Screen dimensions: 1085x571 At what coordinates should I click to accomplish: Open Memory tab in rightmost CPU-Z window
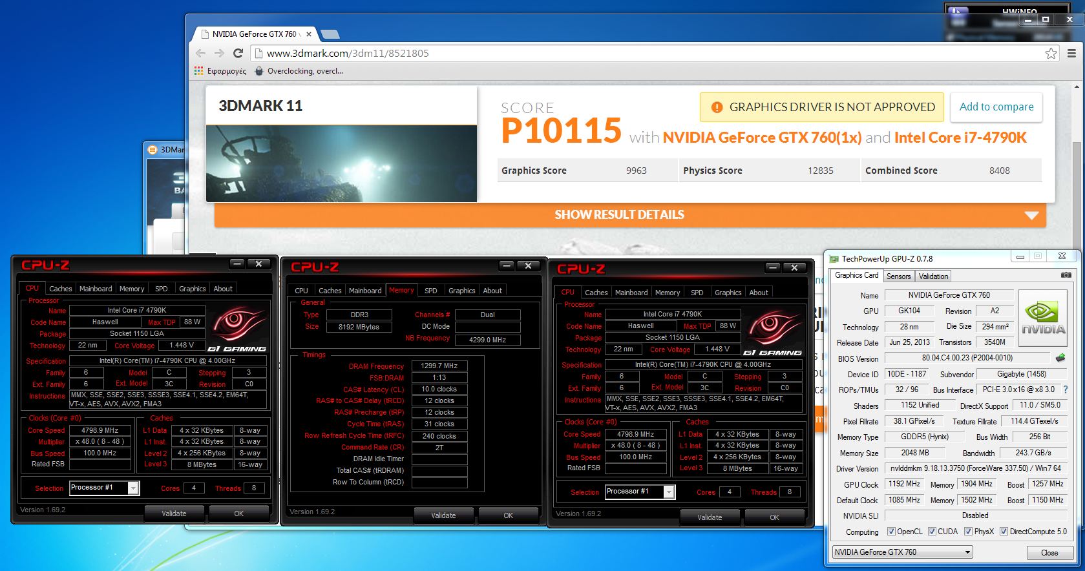tap(668, 293)
